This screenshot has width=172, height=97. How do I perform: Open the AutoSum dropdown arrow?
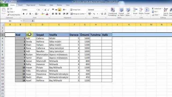(162, 9)
